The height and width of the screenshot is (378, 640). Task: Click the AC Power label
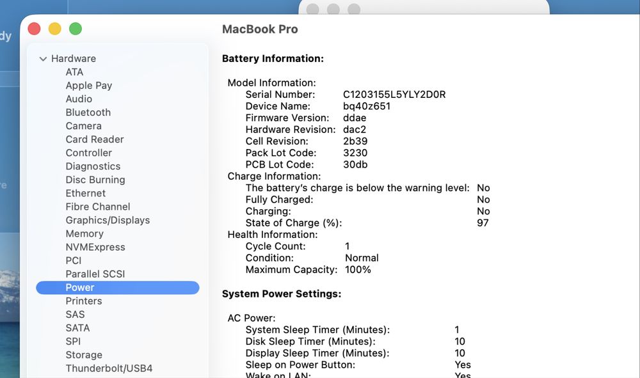pyautogui.click(x=252, y=318)
